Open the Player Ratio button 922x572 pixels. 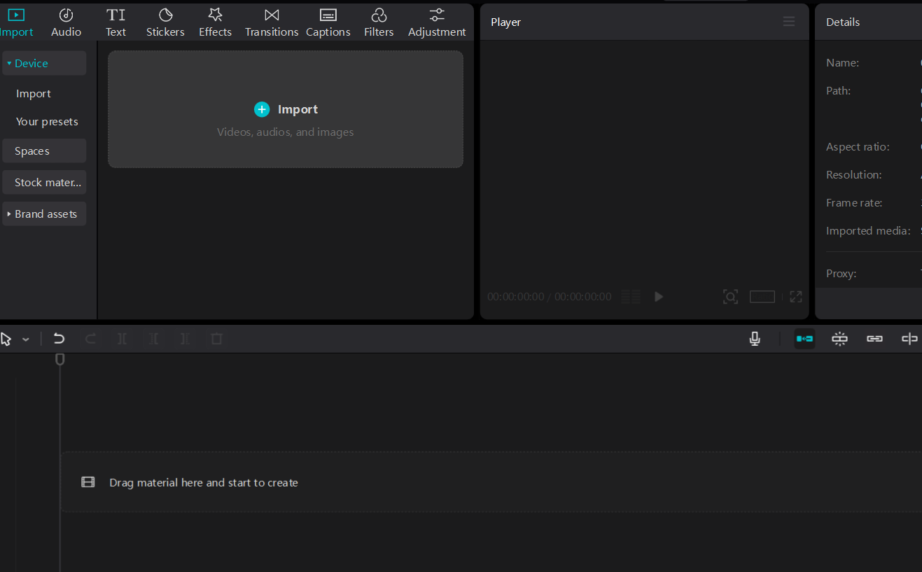pyautogui.click(x=762, y=297)
